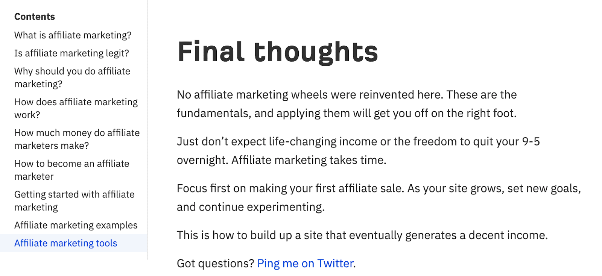Click the line "This is how to build up a site"

pos(362,235)
